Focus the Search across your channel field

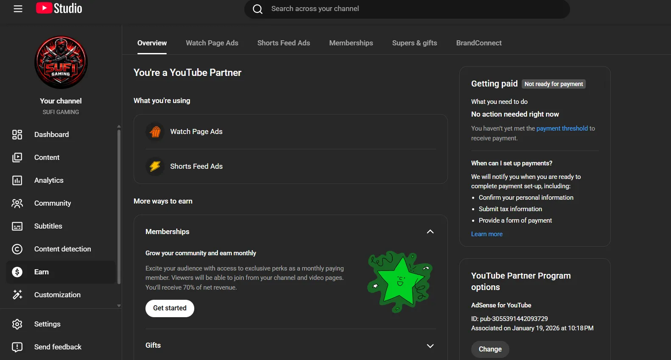point(407,9)
